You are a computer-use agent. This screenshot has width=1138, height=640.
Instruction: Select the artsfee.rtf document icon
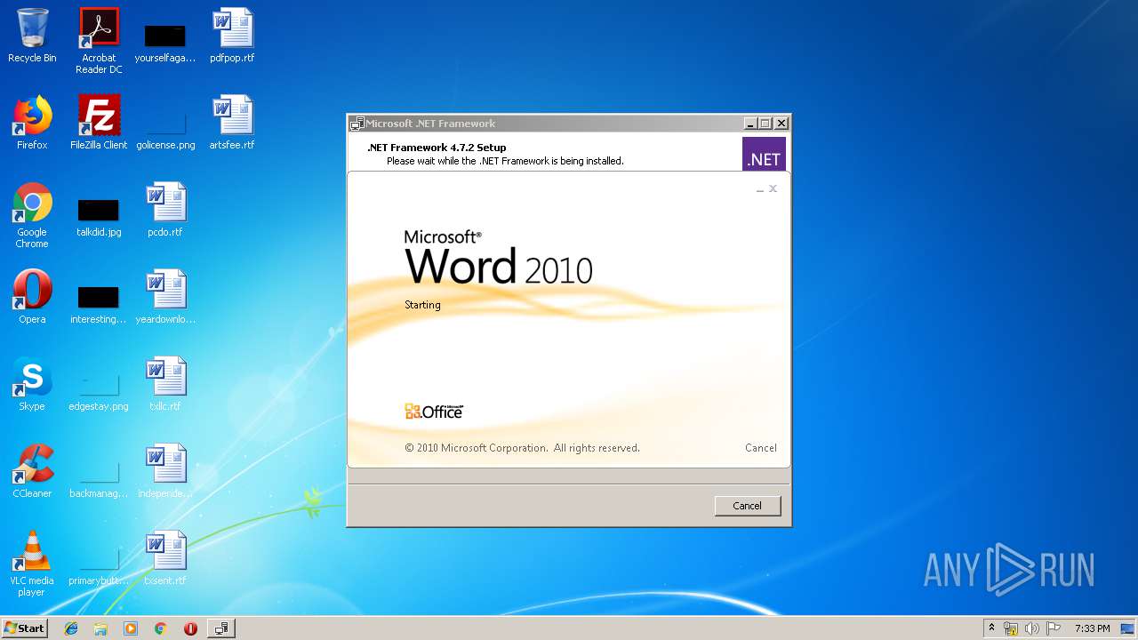click(x=232, y=123)
